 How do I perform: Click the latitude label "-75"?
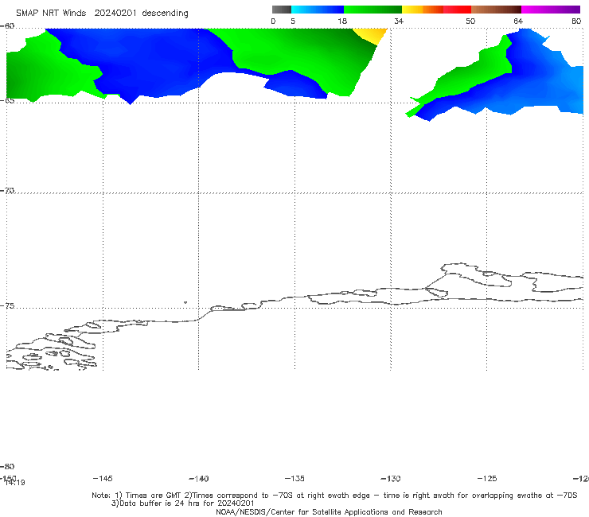(7, 305)
